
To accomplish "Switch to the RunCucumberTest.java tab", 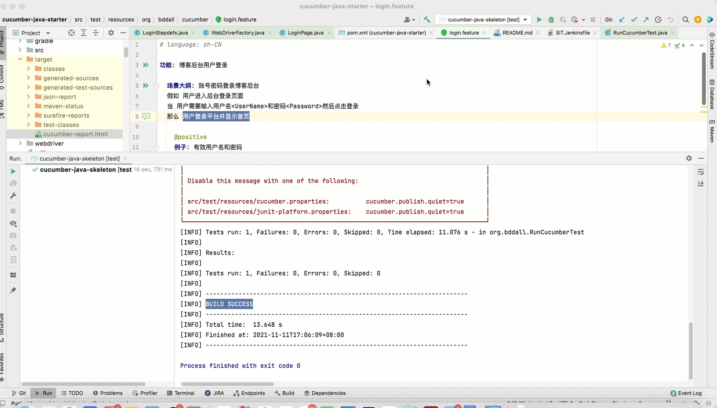I will (640, 33).
